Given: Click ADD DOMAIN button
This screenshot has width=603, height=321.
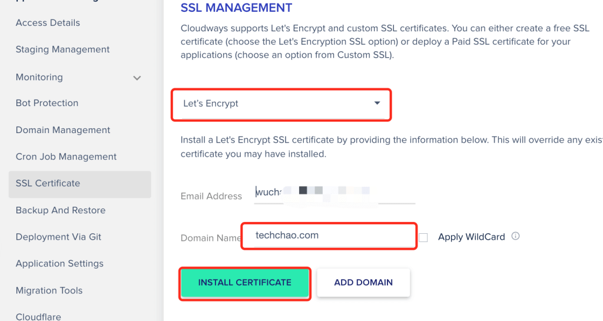Looking at the screenshot, I should pos(363,283).
